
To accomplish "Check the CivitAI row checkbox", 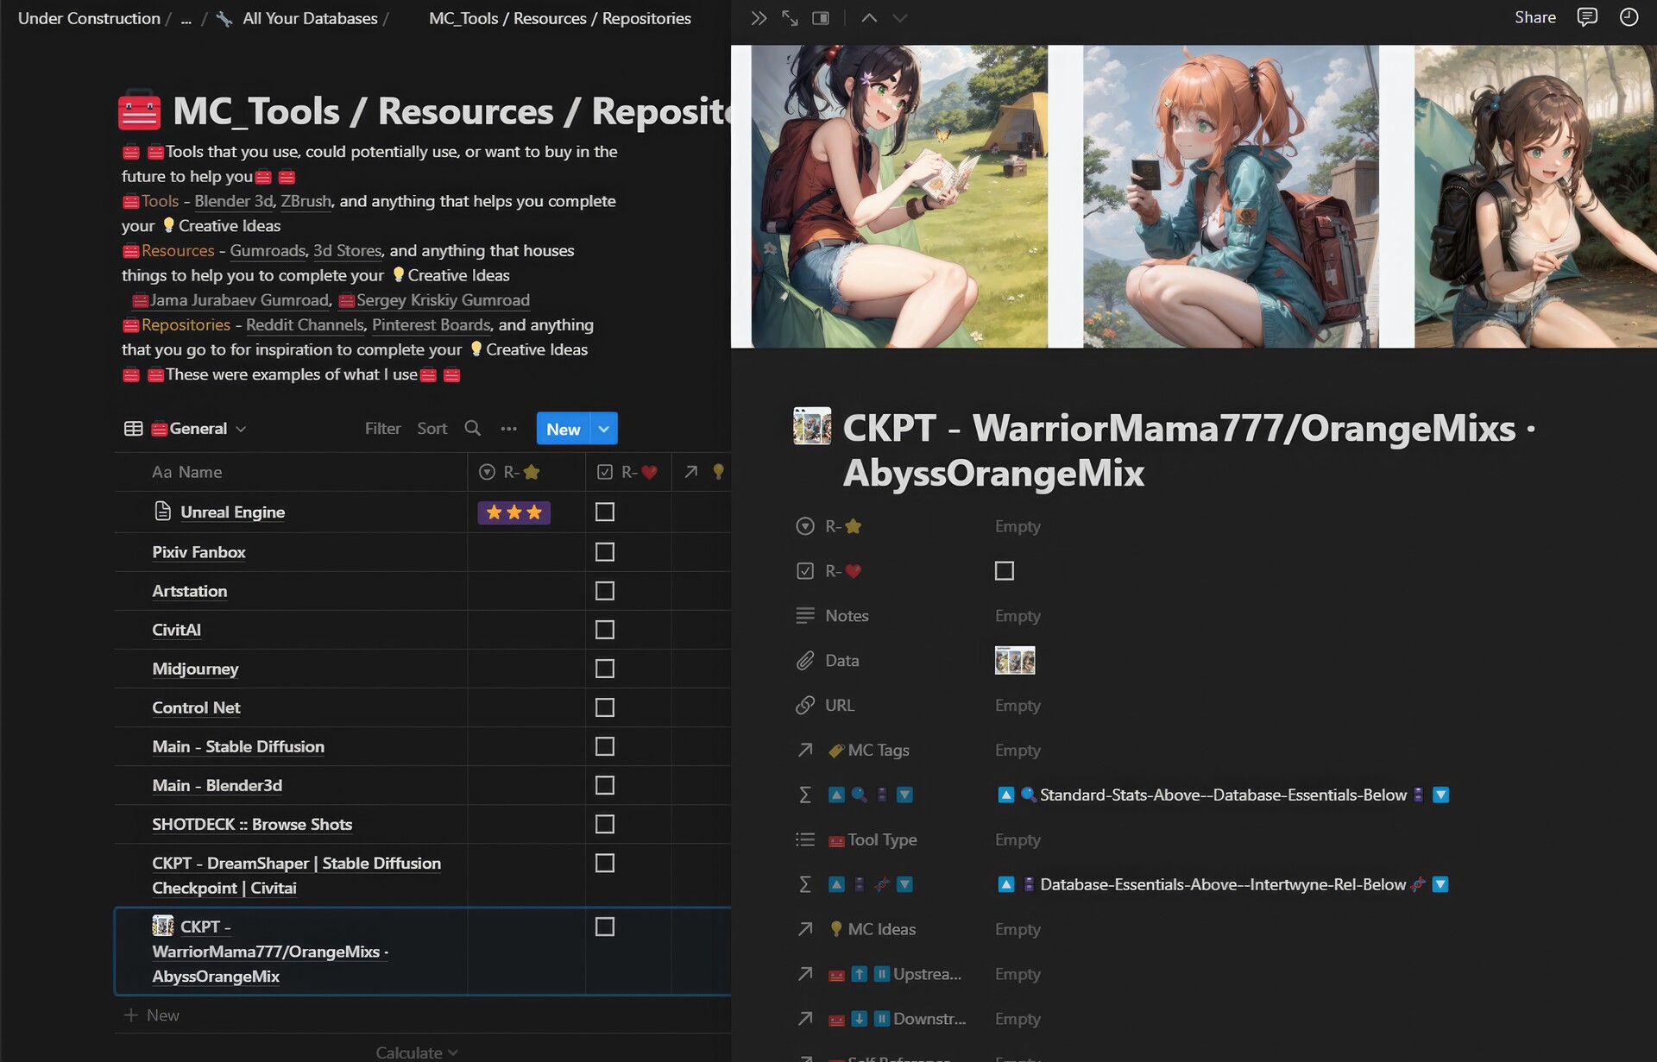I will (605, 630).
